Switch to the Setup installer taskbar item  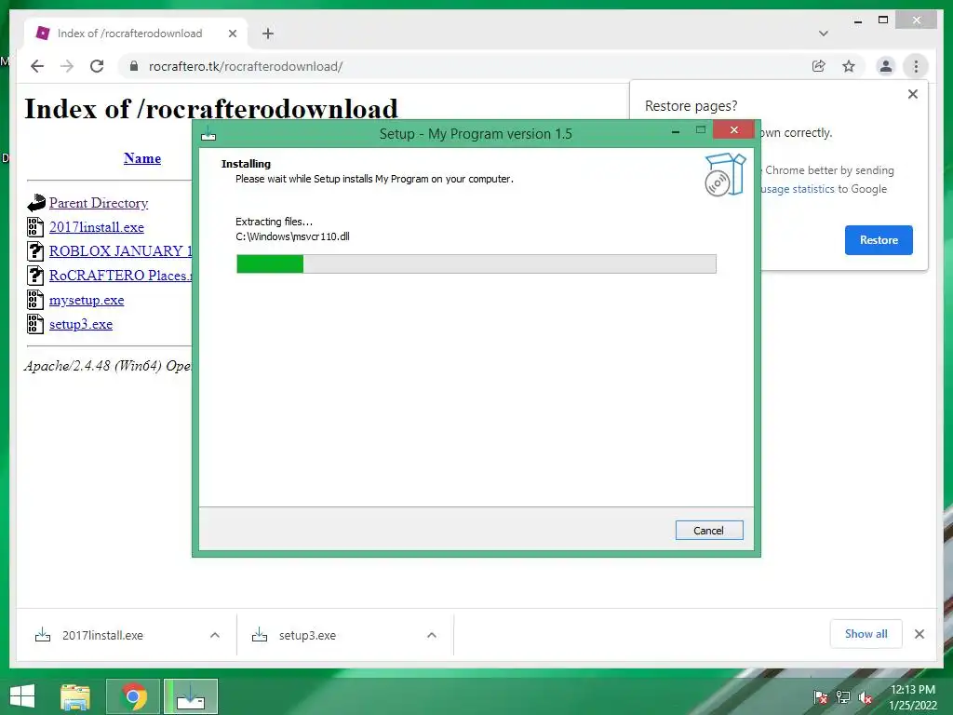191,696
